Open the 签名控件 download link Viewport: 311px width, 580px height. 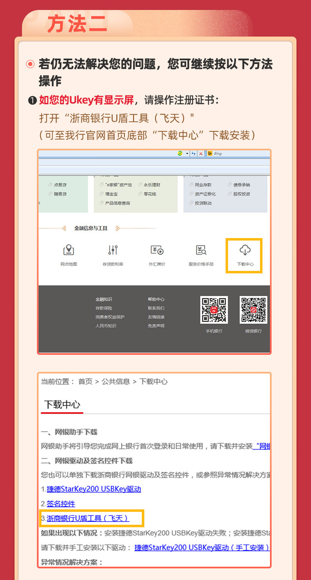click(61, 504)
